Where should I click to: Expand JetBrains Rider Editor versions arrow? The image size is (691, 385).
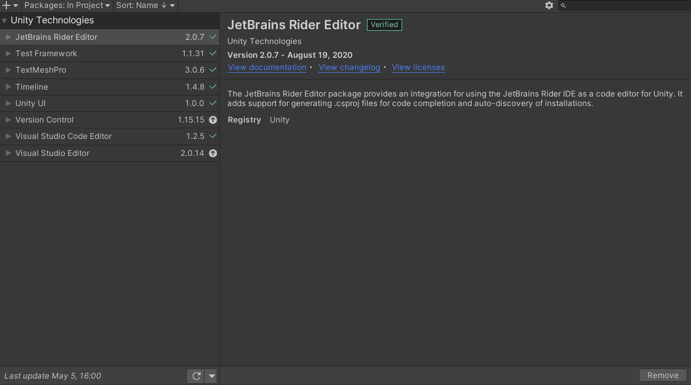pyautogui.click(x=8, y=37)
